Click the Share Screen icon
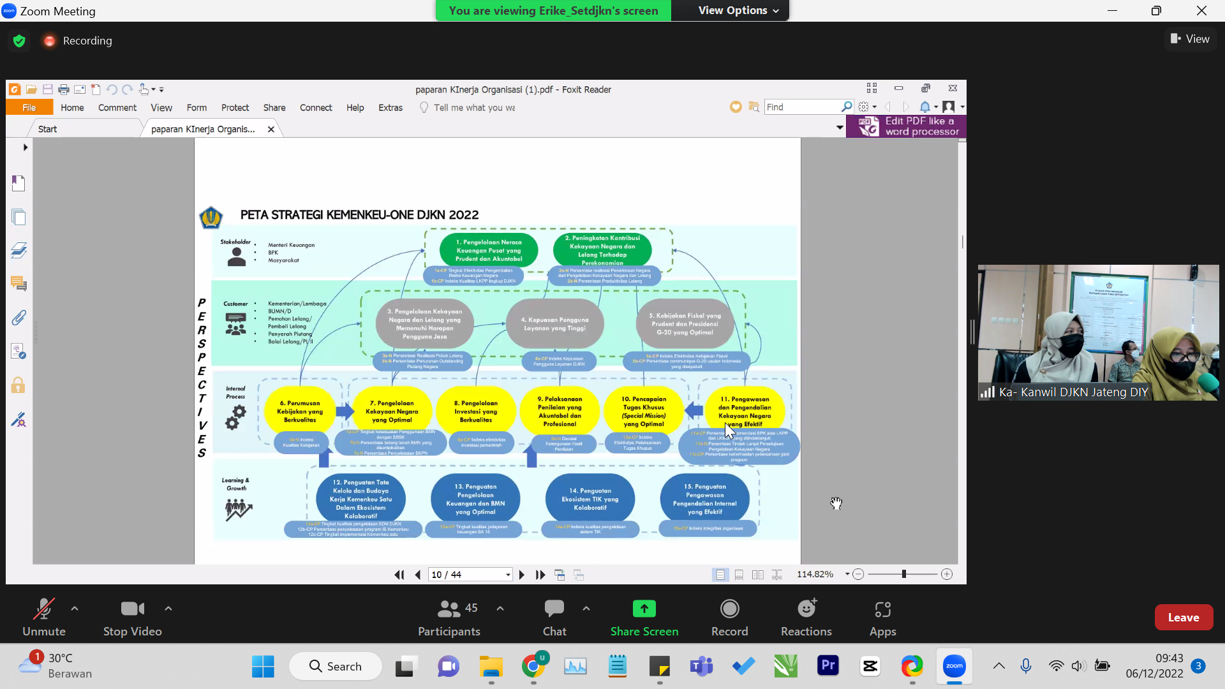Screen dimensions: 1225x689 [x=644, y=609]
